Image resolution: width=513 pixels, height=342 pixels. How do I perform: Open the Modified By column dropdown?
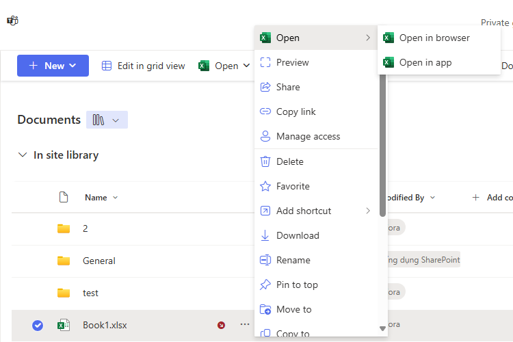pyautogui.click(x=432, y=198)
